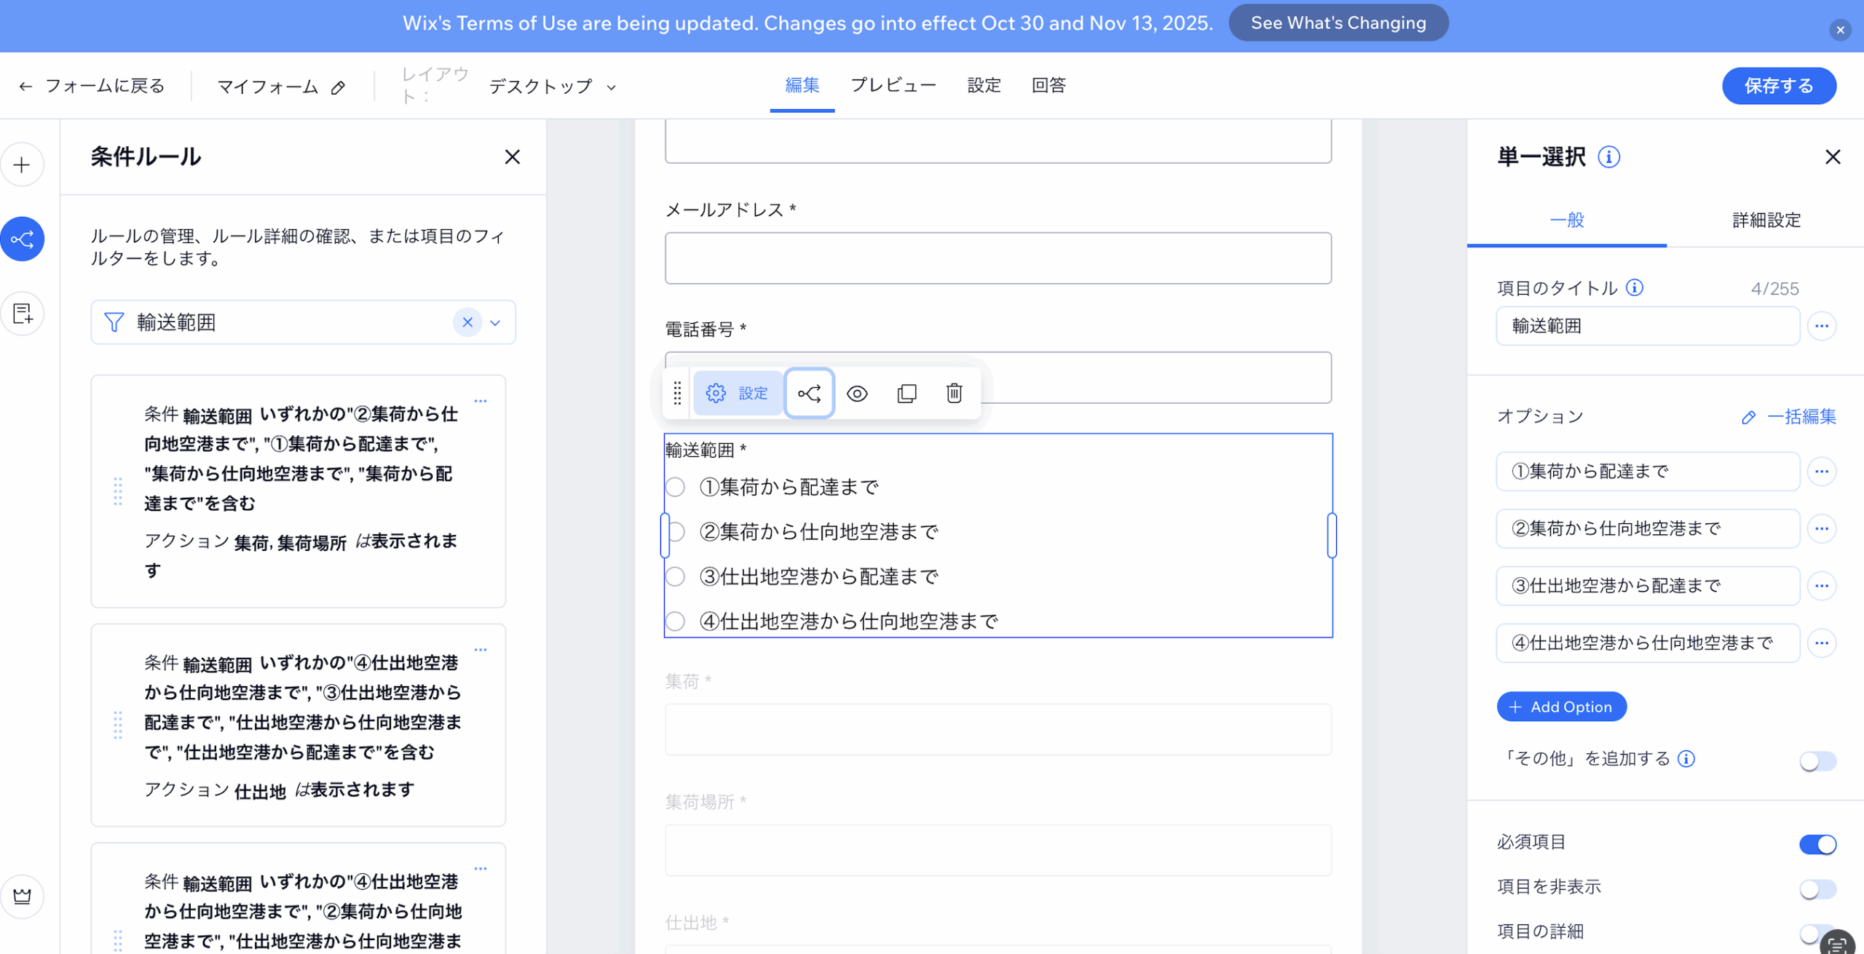Click the 項目のタイトル input field
Image resolution: width=1864 pixels, height=954 pixels.
1647,326
